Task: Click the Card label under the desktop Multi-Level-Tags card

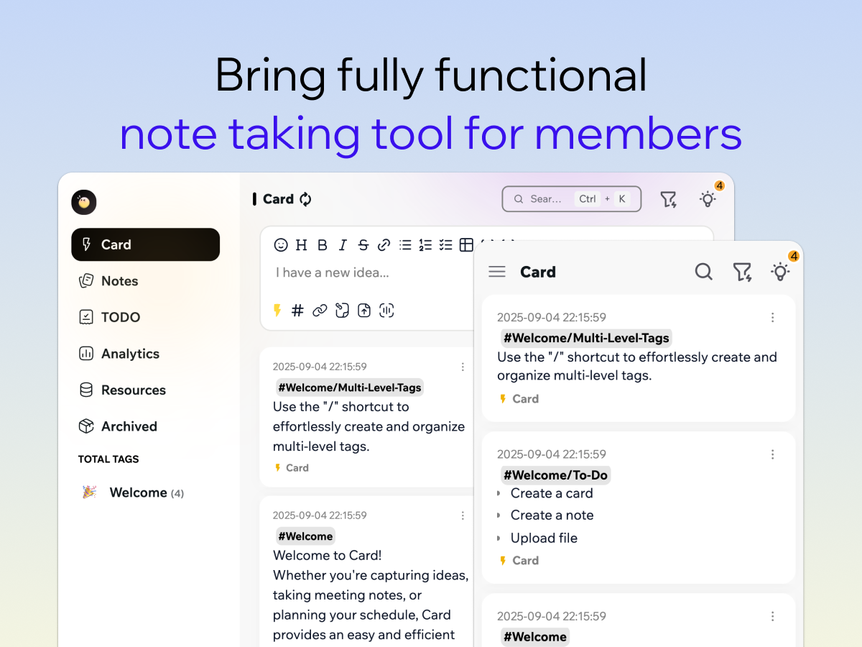Action: [292, 468]
